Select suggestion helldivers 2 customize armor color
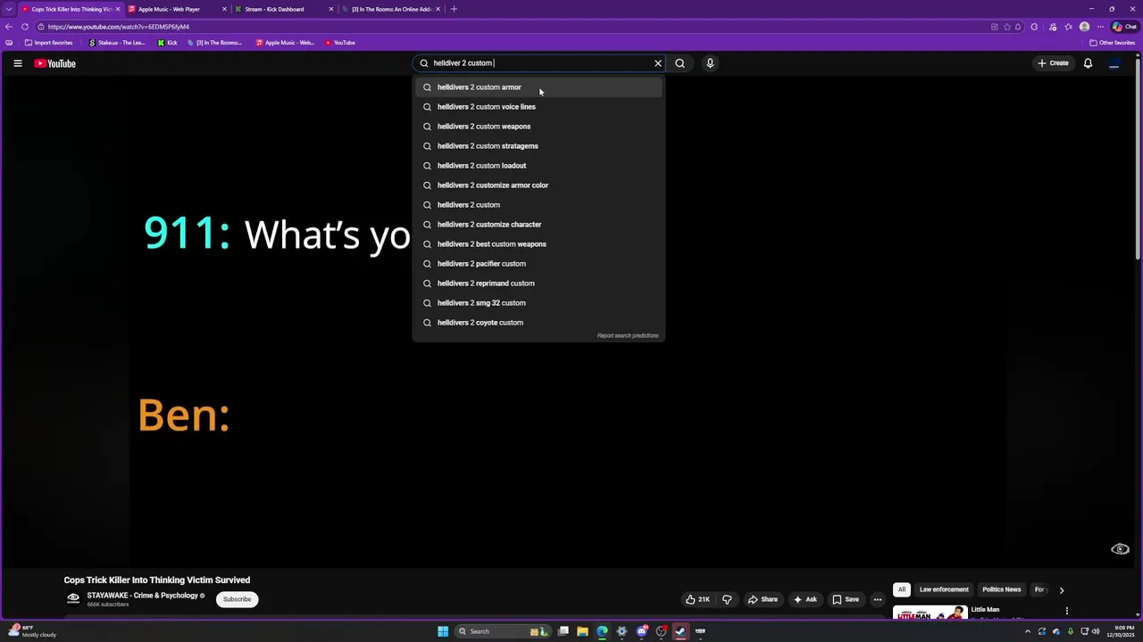Screen dimensions: 1143x642 pyautogui.click(x=538, y=185)
